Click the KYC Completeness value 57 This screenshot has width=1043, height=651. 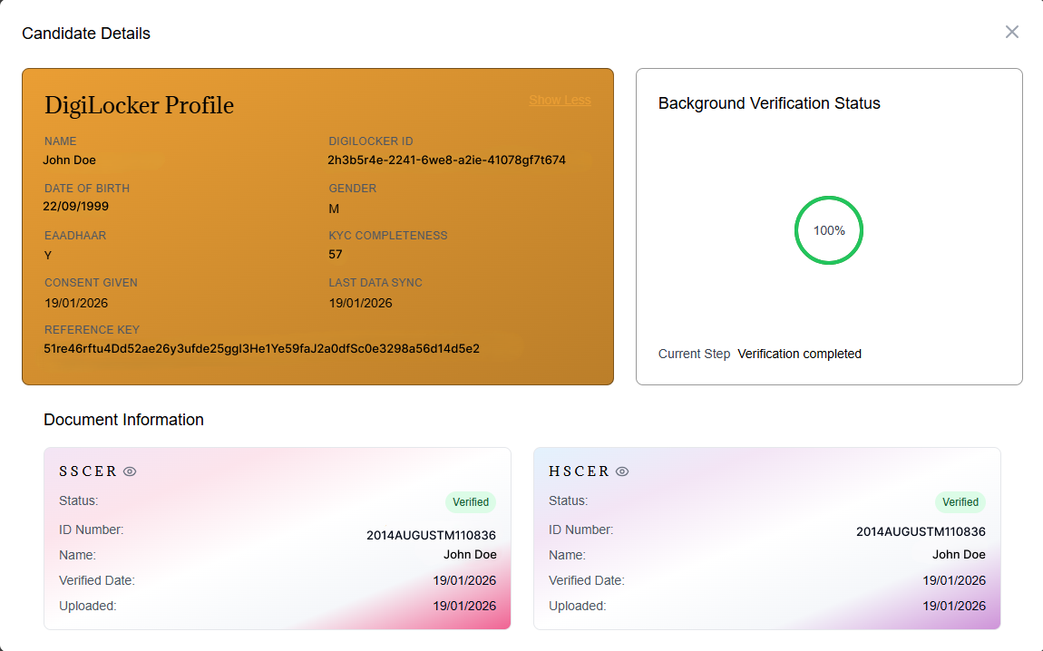click(336, 255)
